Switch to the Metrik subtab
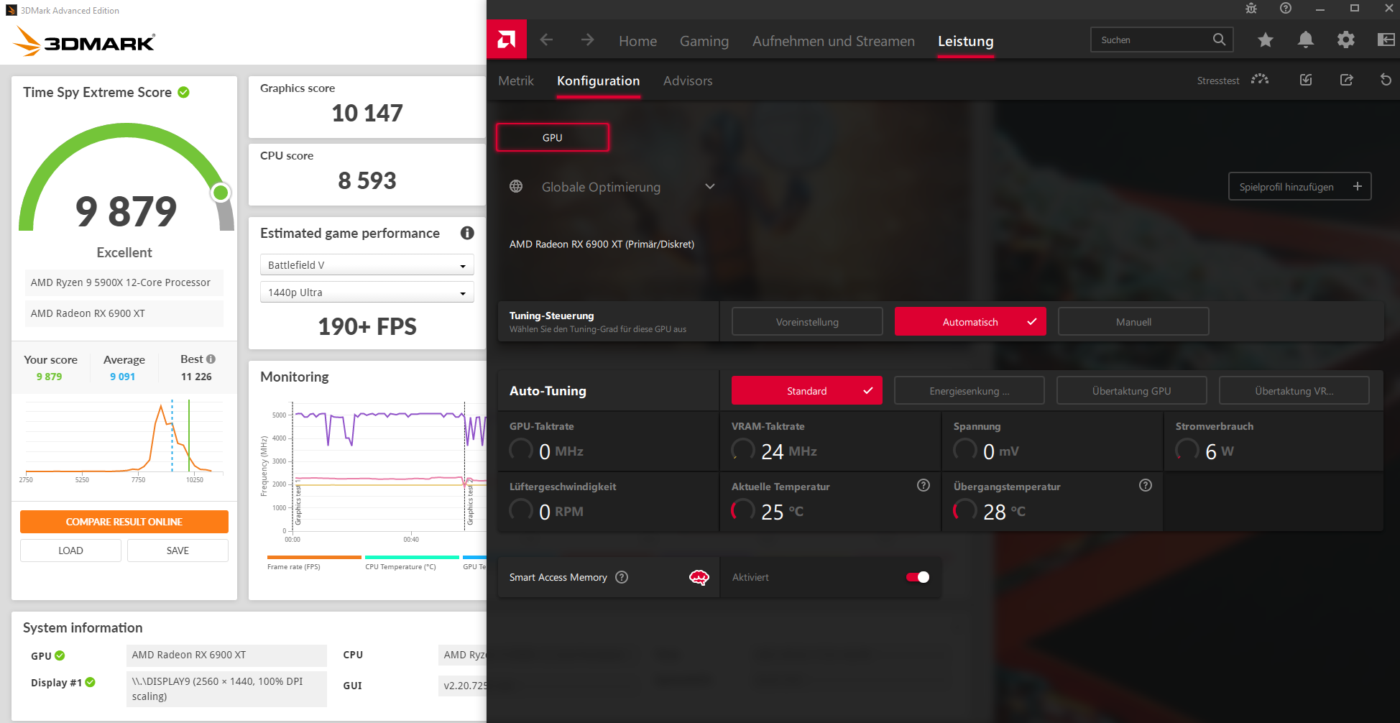The width and height of the screenshot is (1400, 723). click(x=516, y=80)
